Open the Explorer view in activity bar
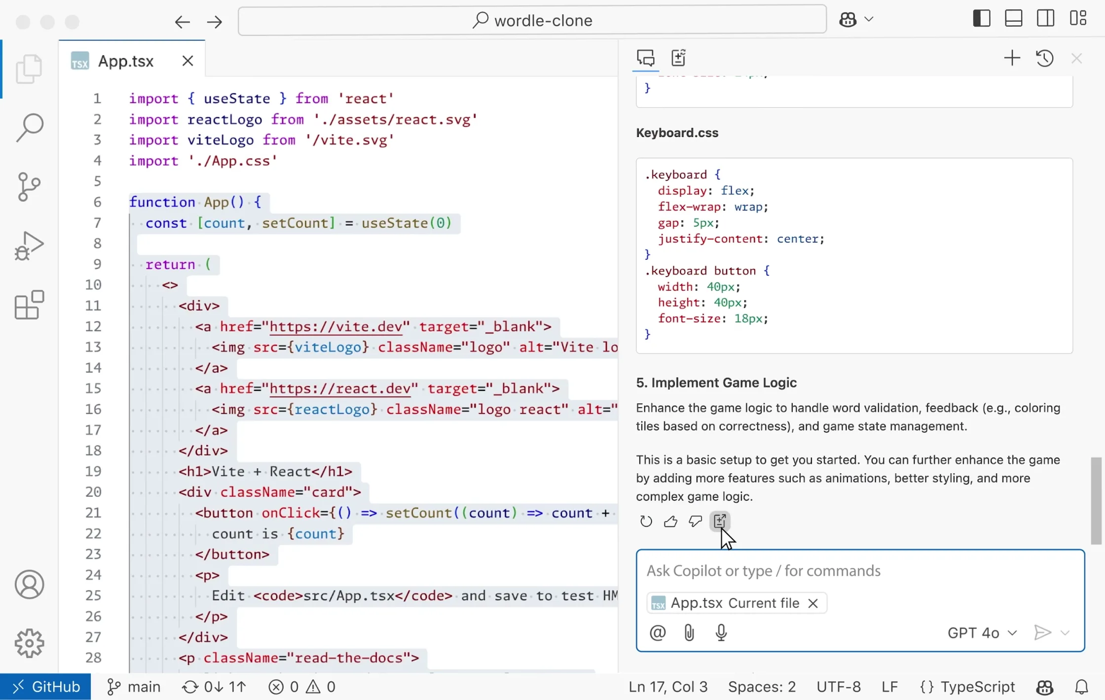Image resolution: width=1105 pixels, height=700 pixels. [29, 69]
